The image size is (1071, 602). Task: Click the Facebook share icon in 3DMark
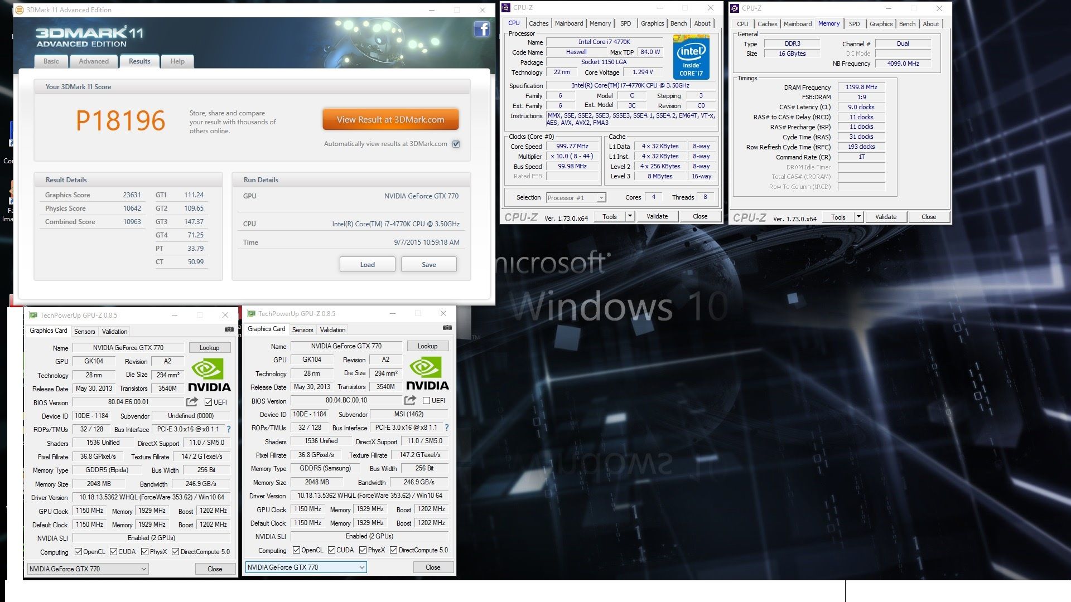coord(481,29)
